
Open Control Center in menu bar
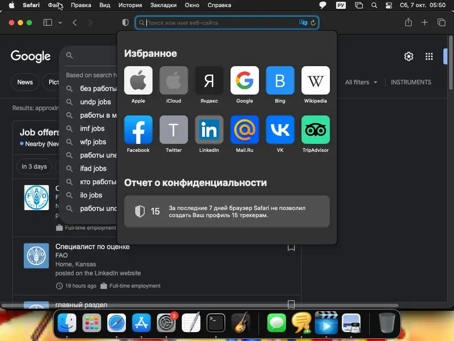click(x=388, y=5)
